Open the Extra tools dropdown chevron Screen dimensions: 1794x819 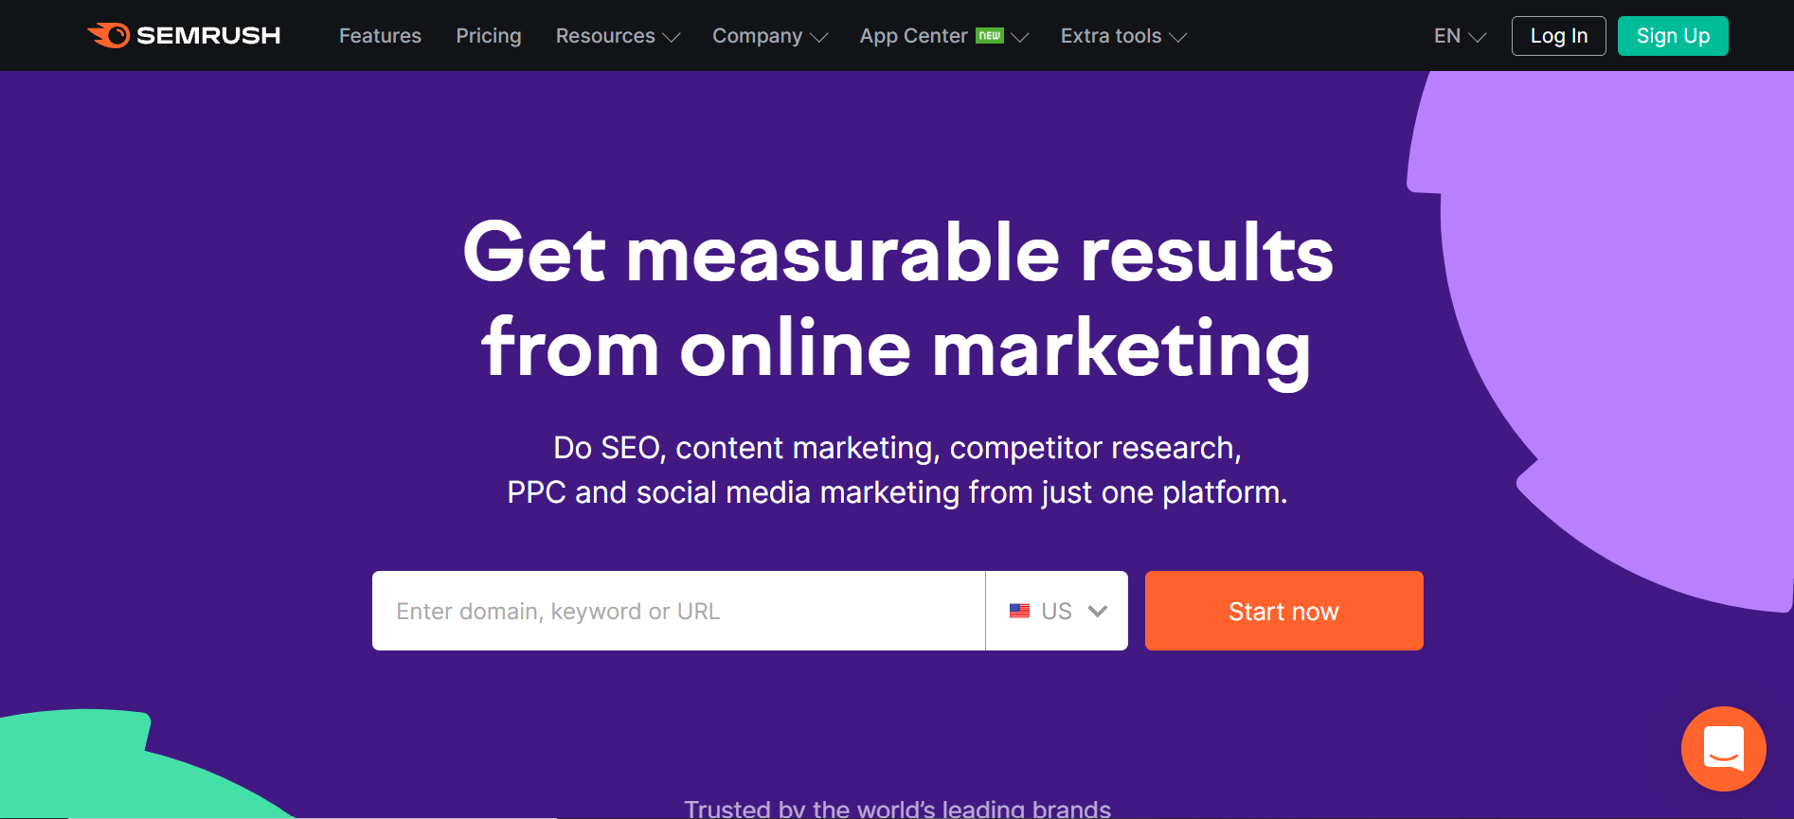[x=1178, y=37]
